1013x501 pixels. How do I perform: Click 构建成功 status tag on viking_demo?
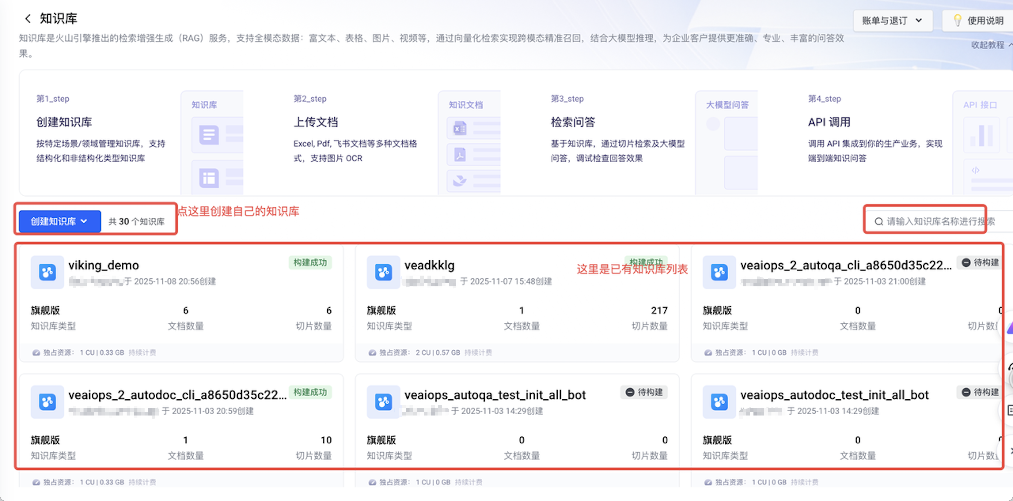click(310, 262)
